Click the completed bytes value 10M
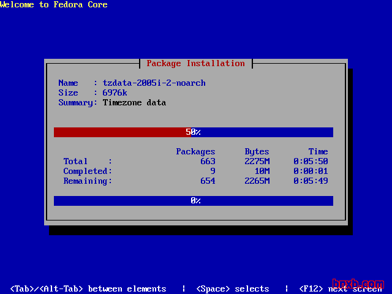The width and height of the screenshot is (392, 294). pos(262,171)
